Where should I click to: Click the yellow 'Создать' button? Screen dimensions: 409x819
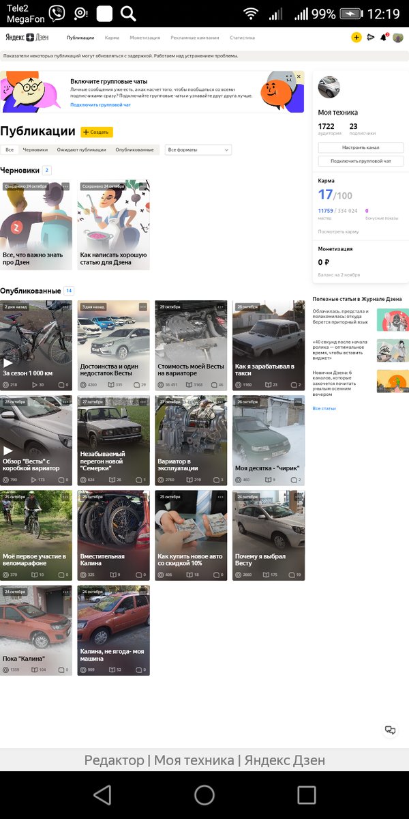tap(97, 132)
